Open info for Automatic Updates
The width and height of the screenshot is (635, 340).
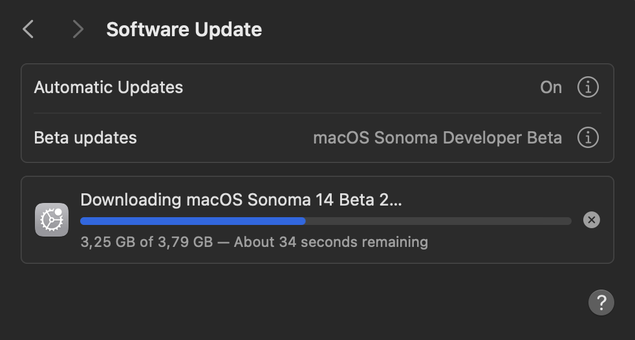click(587, 87)
